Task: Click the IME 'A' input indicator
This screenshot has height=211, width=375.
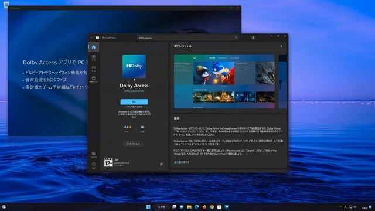Action: (x=345, y=207)
